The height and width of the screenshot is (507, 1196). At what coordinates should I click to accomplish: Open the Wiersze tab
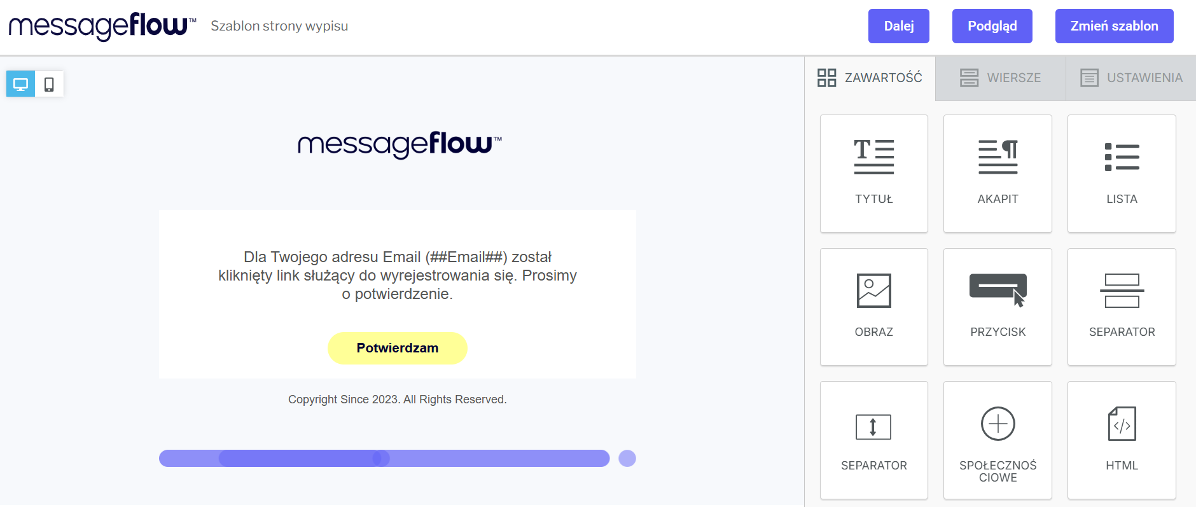[x=1000, y=78]
